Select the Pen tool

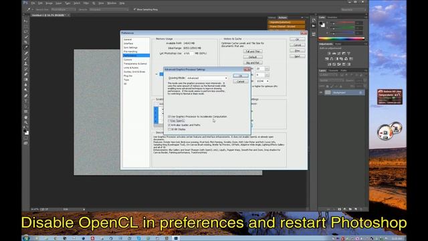(x=25, y=96)
